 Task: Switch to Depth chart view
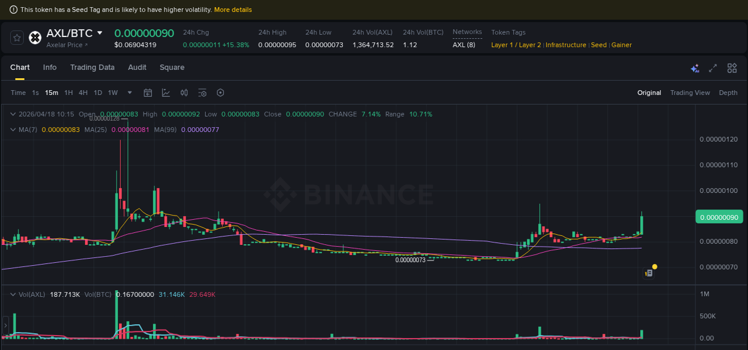coord(728,93)
